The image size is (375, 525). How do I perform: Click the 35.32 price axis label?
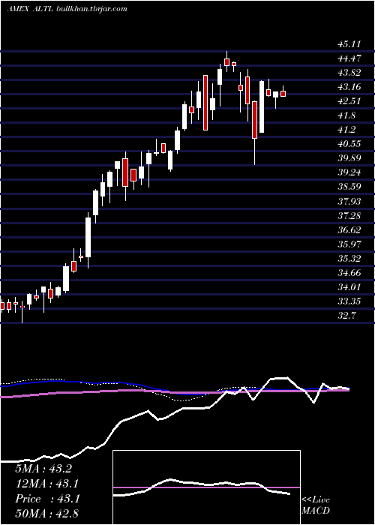349,258
